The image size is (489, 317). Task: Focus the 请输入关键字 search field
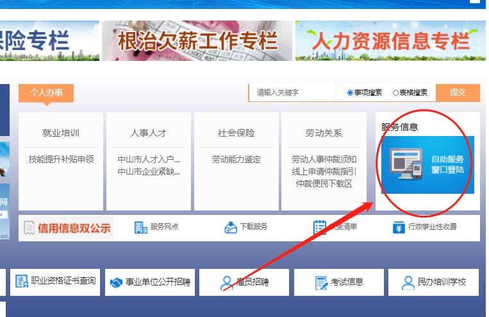[x=292, y=93]
